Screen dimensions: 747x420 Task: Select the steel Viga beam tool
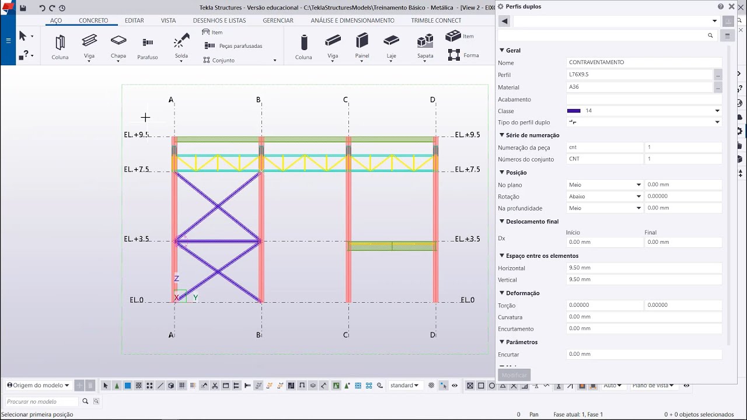coord(89,46)
